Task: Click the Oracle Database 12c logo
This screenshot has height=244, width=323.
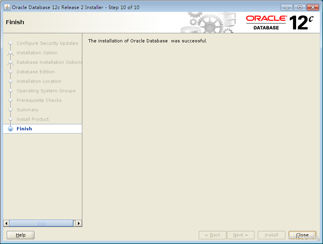Action: (x=280, y=22)
